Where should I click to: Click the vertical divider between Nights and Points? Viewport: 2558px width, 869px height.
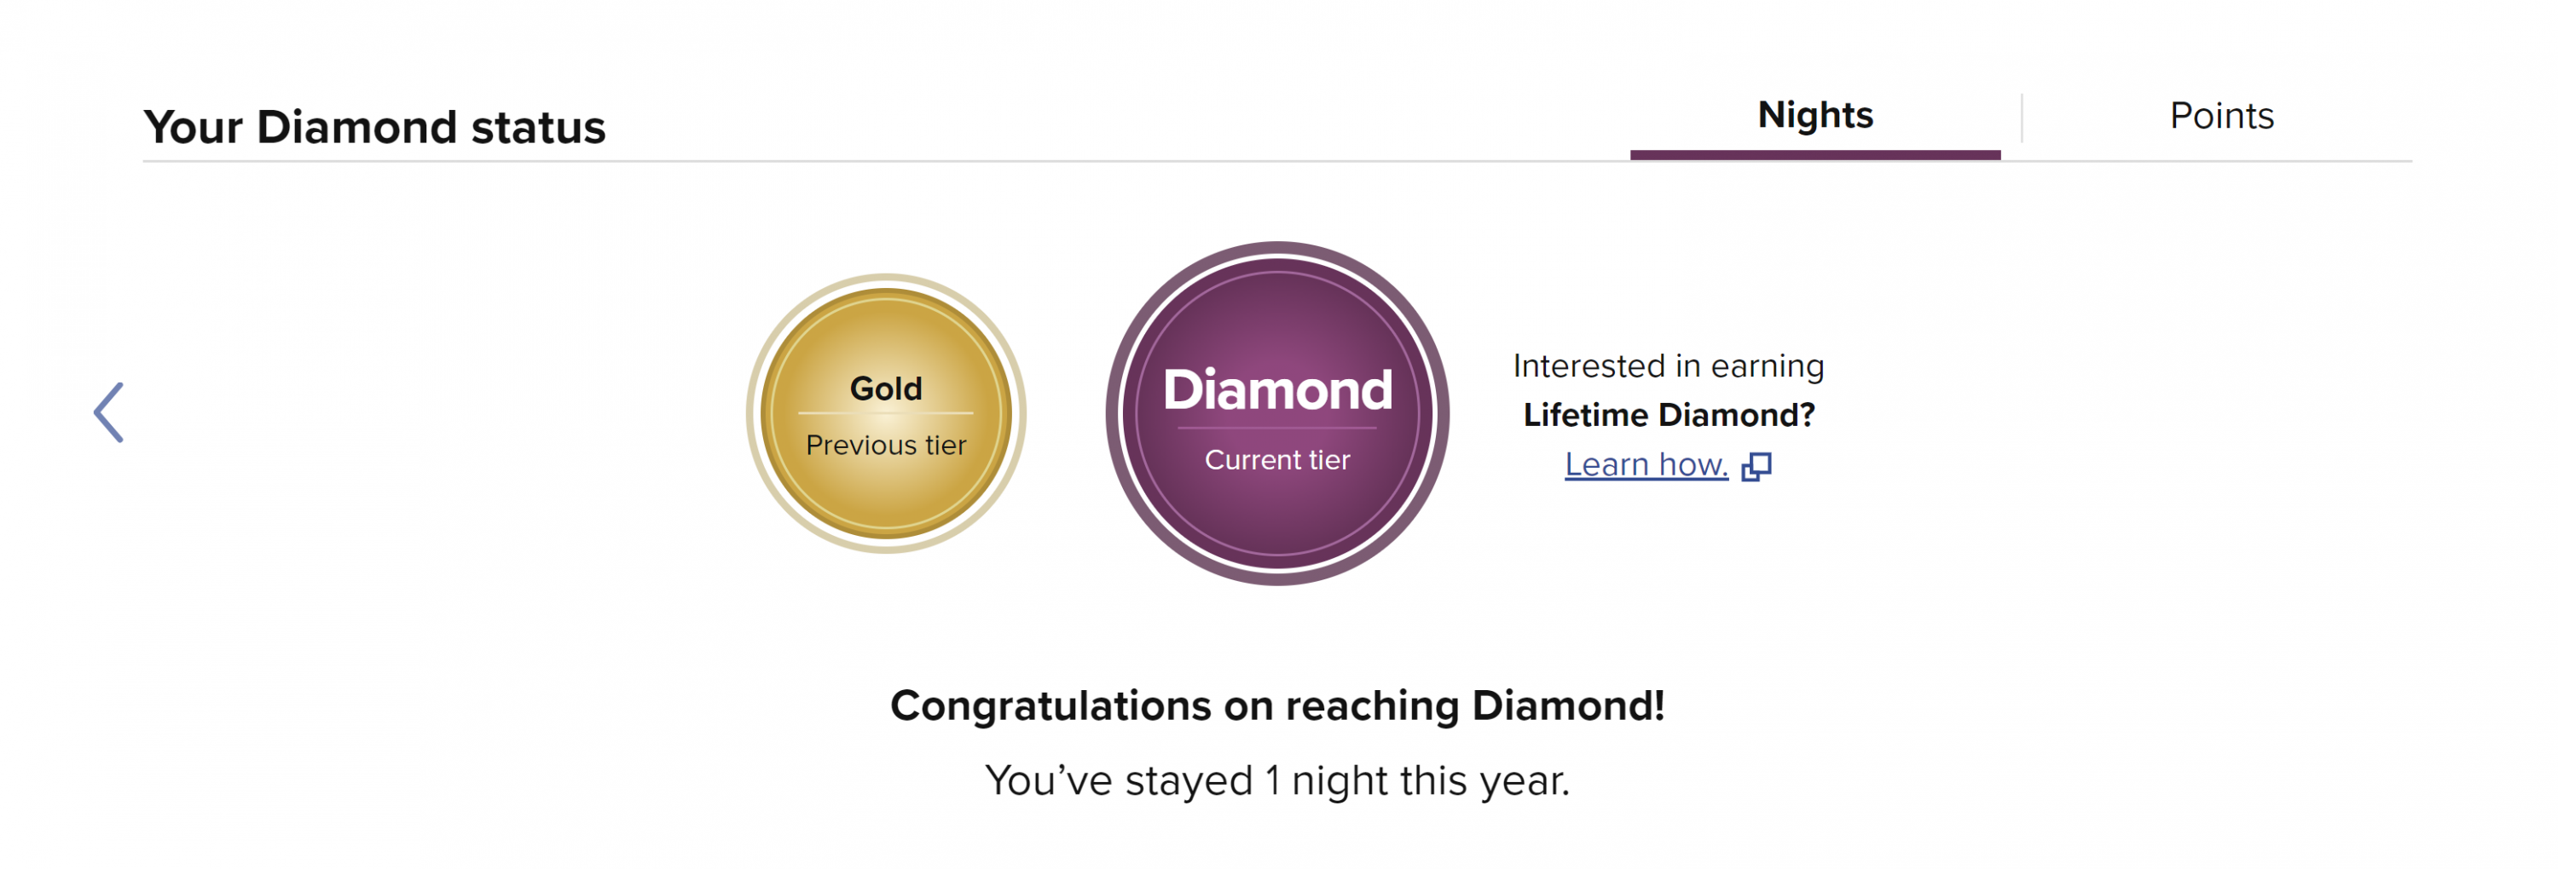point(2021,118)
